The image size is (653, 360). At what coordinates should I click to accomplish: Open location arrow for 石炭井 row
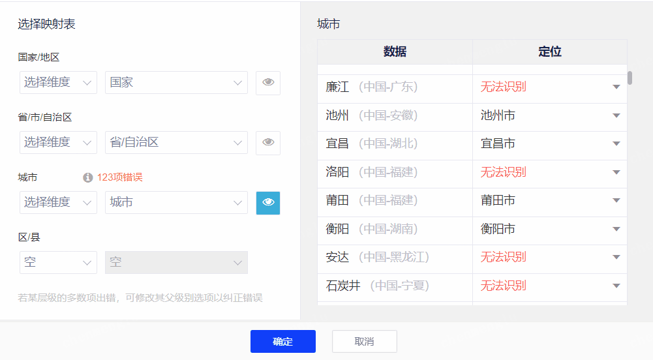point(616,286)
